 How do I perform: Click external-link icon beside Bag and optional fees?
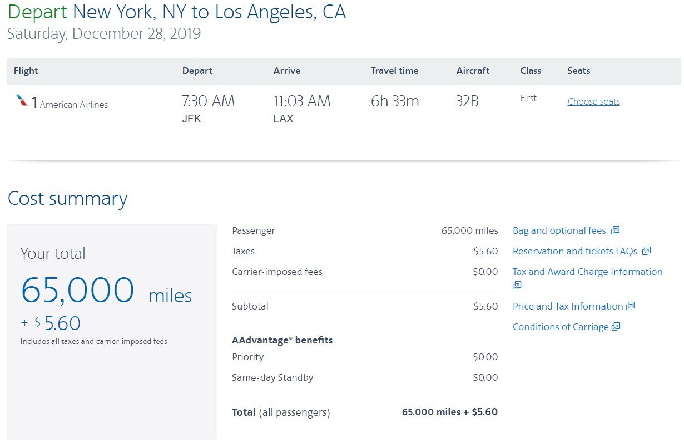615,230
